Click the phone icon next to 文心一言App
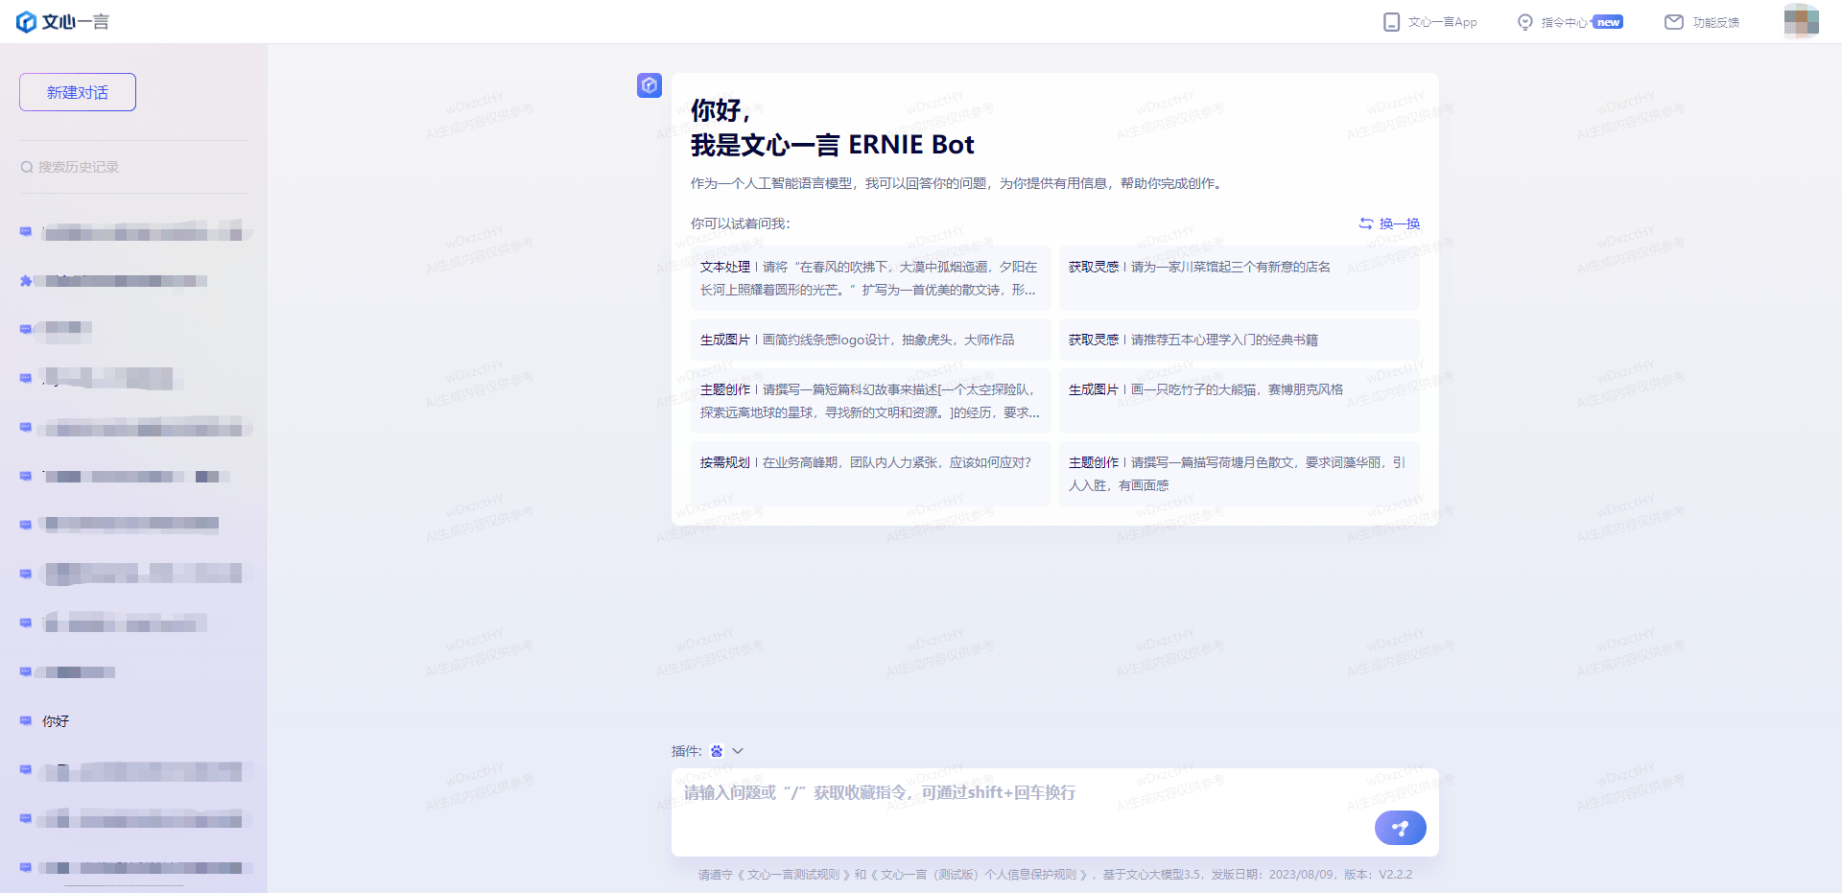The image size is (1842, 893). click(x=1392, y=21)
